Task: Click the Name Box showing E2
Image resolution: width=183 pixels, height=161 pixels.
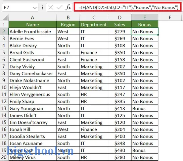Action: [20, 7]
